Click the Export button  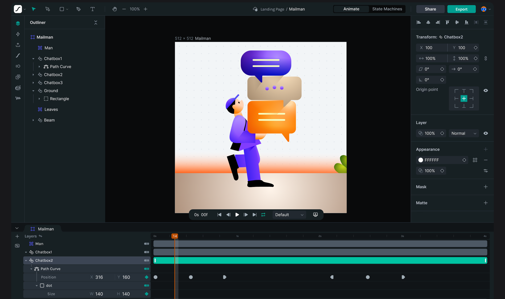[x=461, y=9]
